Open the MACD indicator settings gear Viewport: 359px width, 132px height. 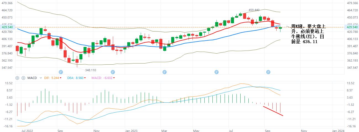click(17, 78)
